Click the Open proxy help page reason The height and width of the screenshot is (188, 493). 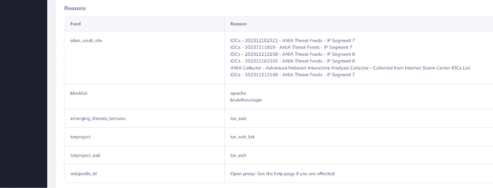point(282,174)
